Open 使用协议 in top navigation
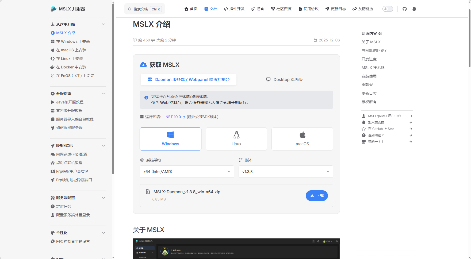 pyautogui.click(x=308, y=9)
